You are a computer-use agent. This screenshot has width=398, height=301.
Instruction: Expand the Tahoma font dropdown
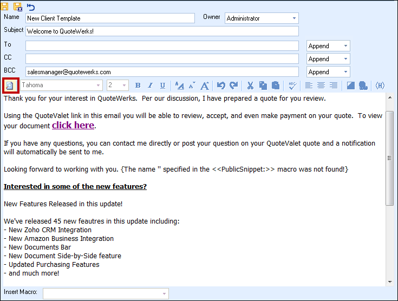coord(99,86)
